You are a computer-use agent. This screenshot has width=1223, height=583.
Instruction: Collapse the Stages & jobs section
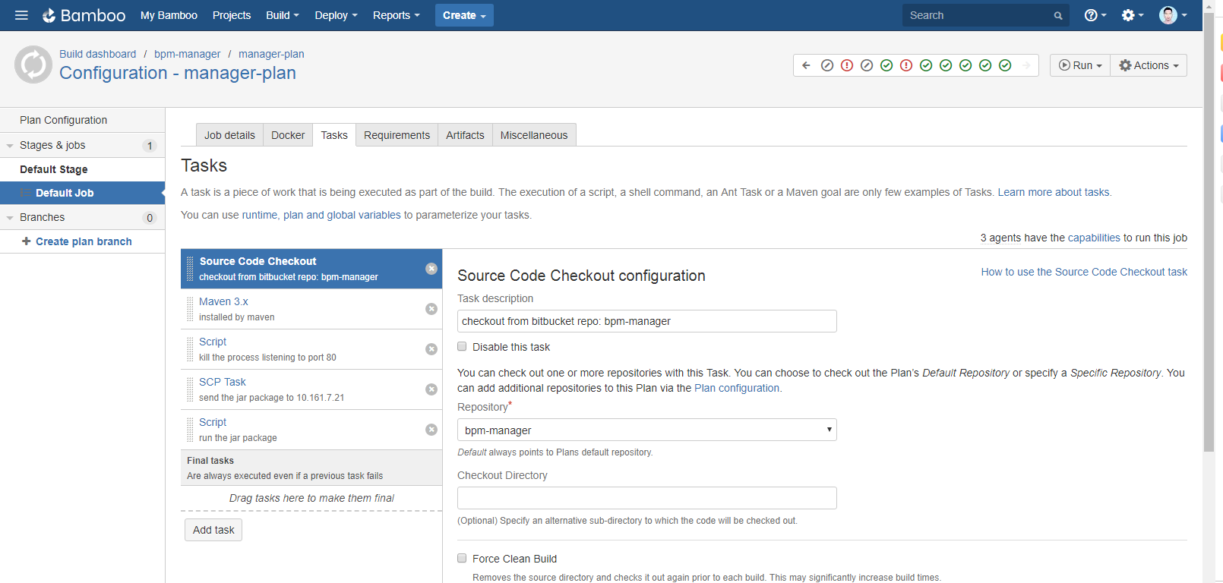pyautogui.click(x=10, y=146)
